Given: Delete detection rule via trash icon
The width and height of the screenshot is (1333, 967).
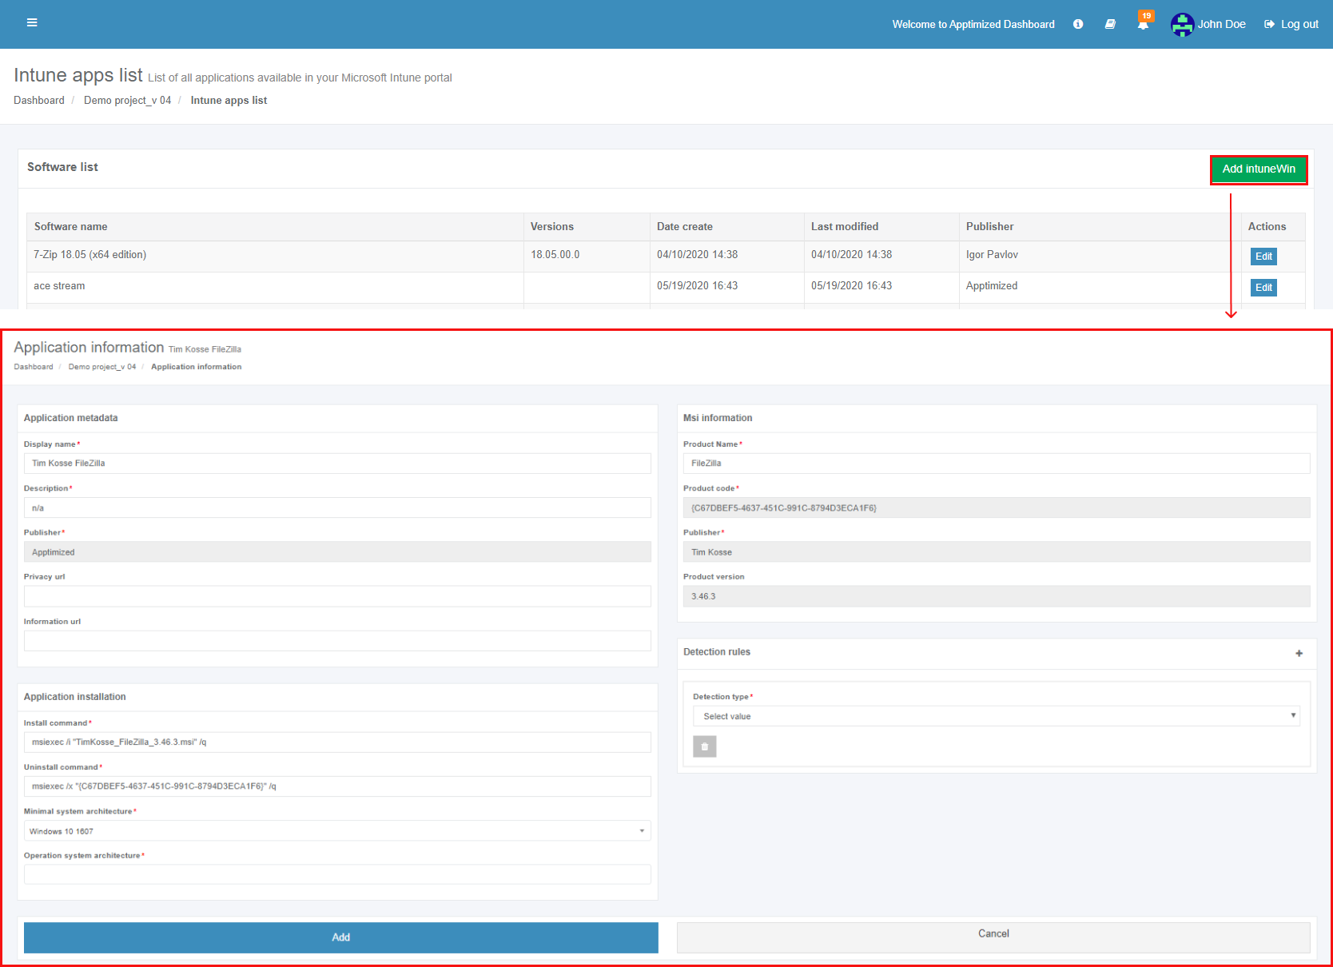Looking at the screenshot, I should coord(704,746).
